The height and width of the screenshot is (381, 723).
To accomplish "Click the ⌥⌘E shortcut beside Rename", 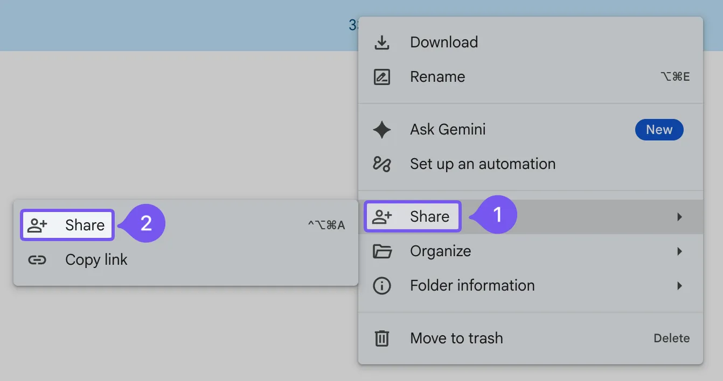I will point(675,77).
